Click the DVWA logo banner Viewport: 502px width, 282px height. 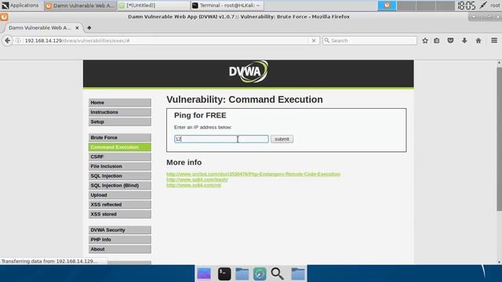248,71
